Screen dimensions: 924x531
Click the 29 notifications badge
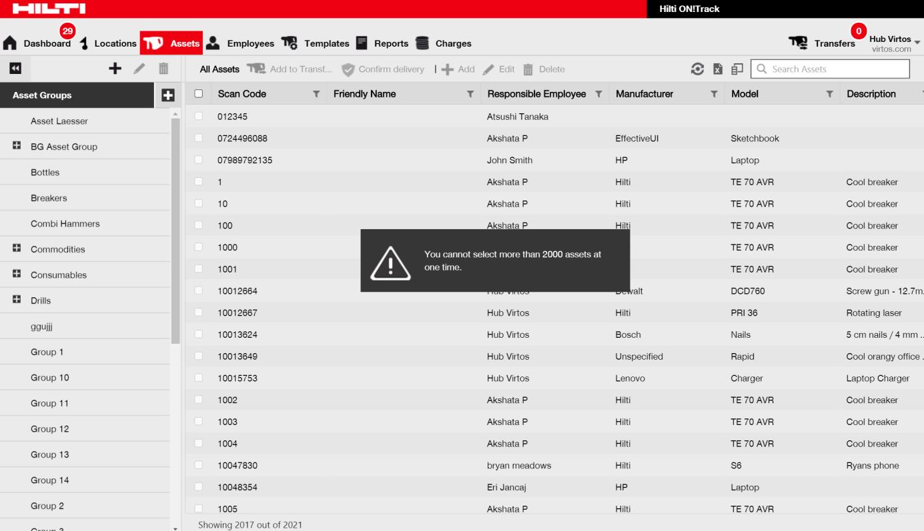click(67, 31)
